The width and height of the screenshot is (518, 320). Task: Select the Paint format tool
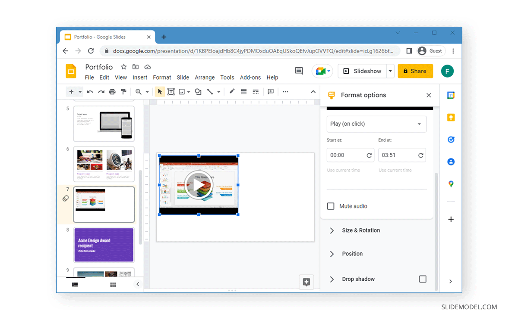coord(123,92)
